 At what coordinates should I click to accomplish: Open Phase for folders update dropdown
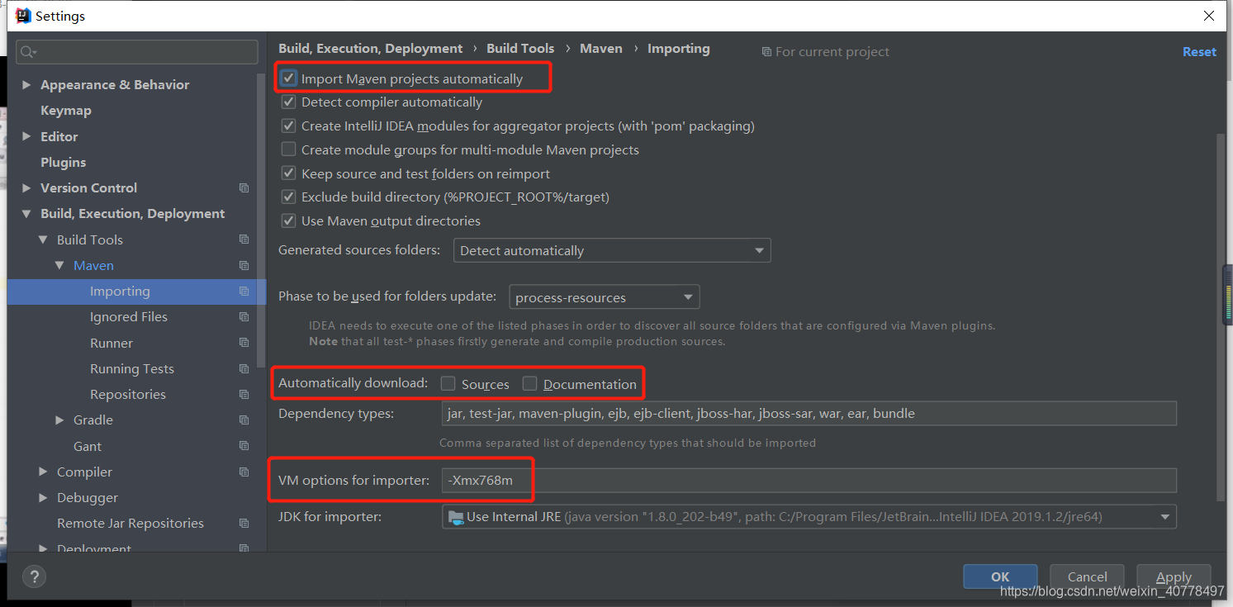604,297
